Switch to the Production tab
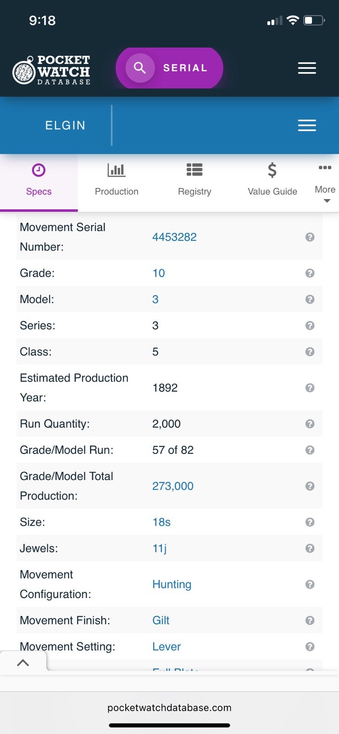 coord(117,180)
